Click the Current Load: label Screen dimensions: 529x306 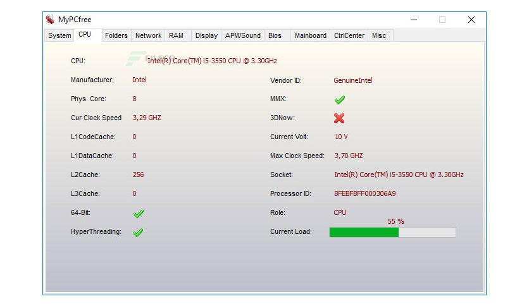pos(291,231)
